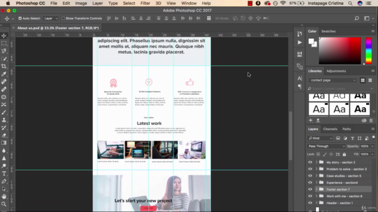Screen dimensions: 378x212
Task: Click the Search icon in options bar
Action: click(357, 18)
